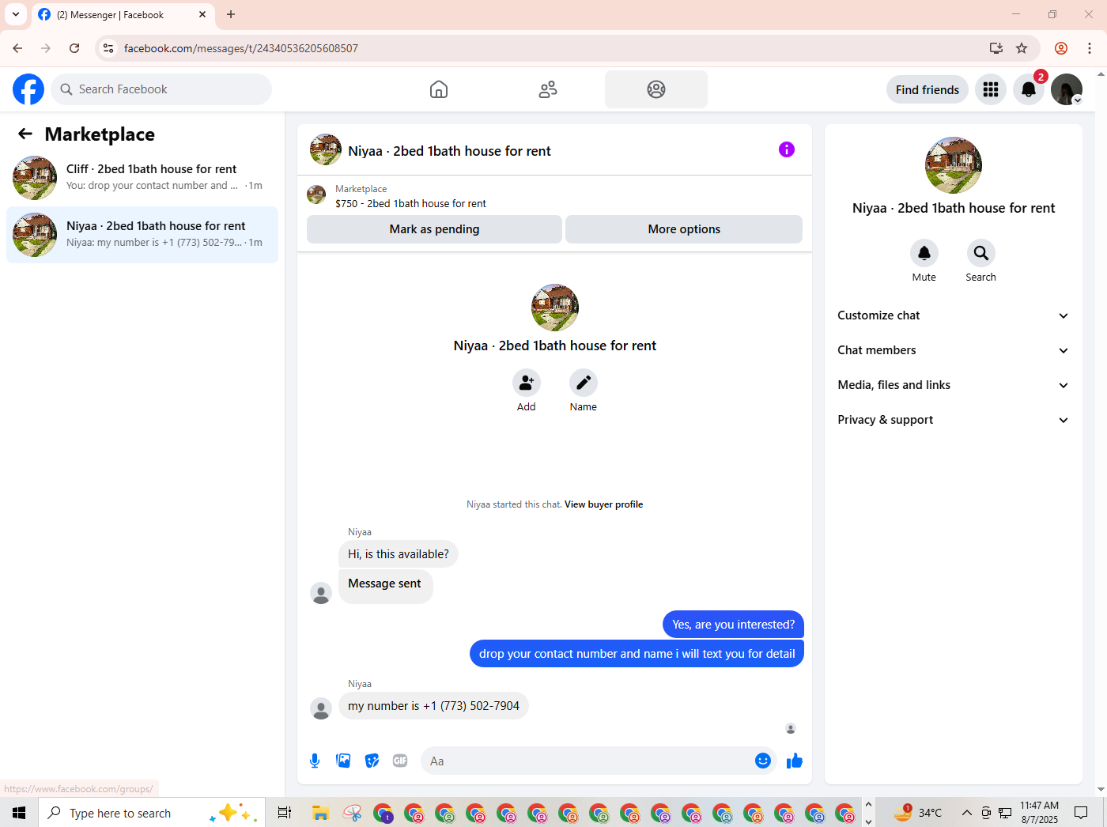Click the Find friends button
The width and height of the screenshot is (1107, 827).
pos(928,90)
